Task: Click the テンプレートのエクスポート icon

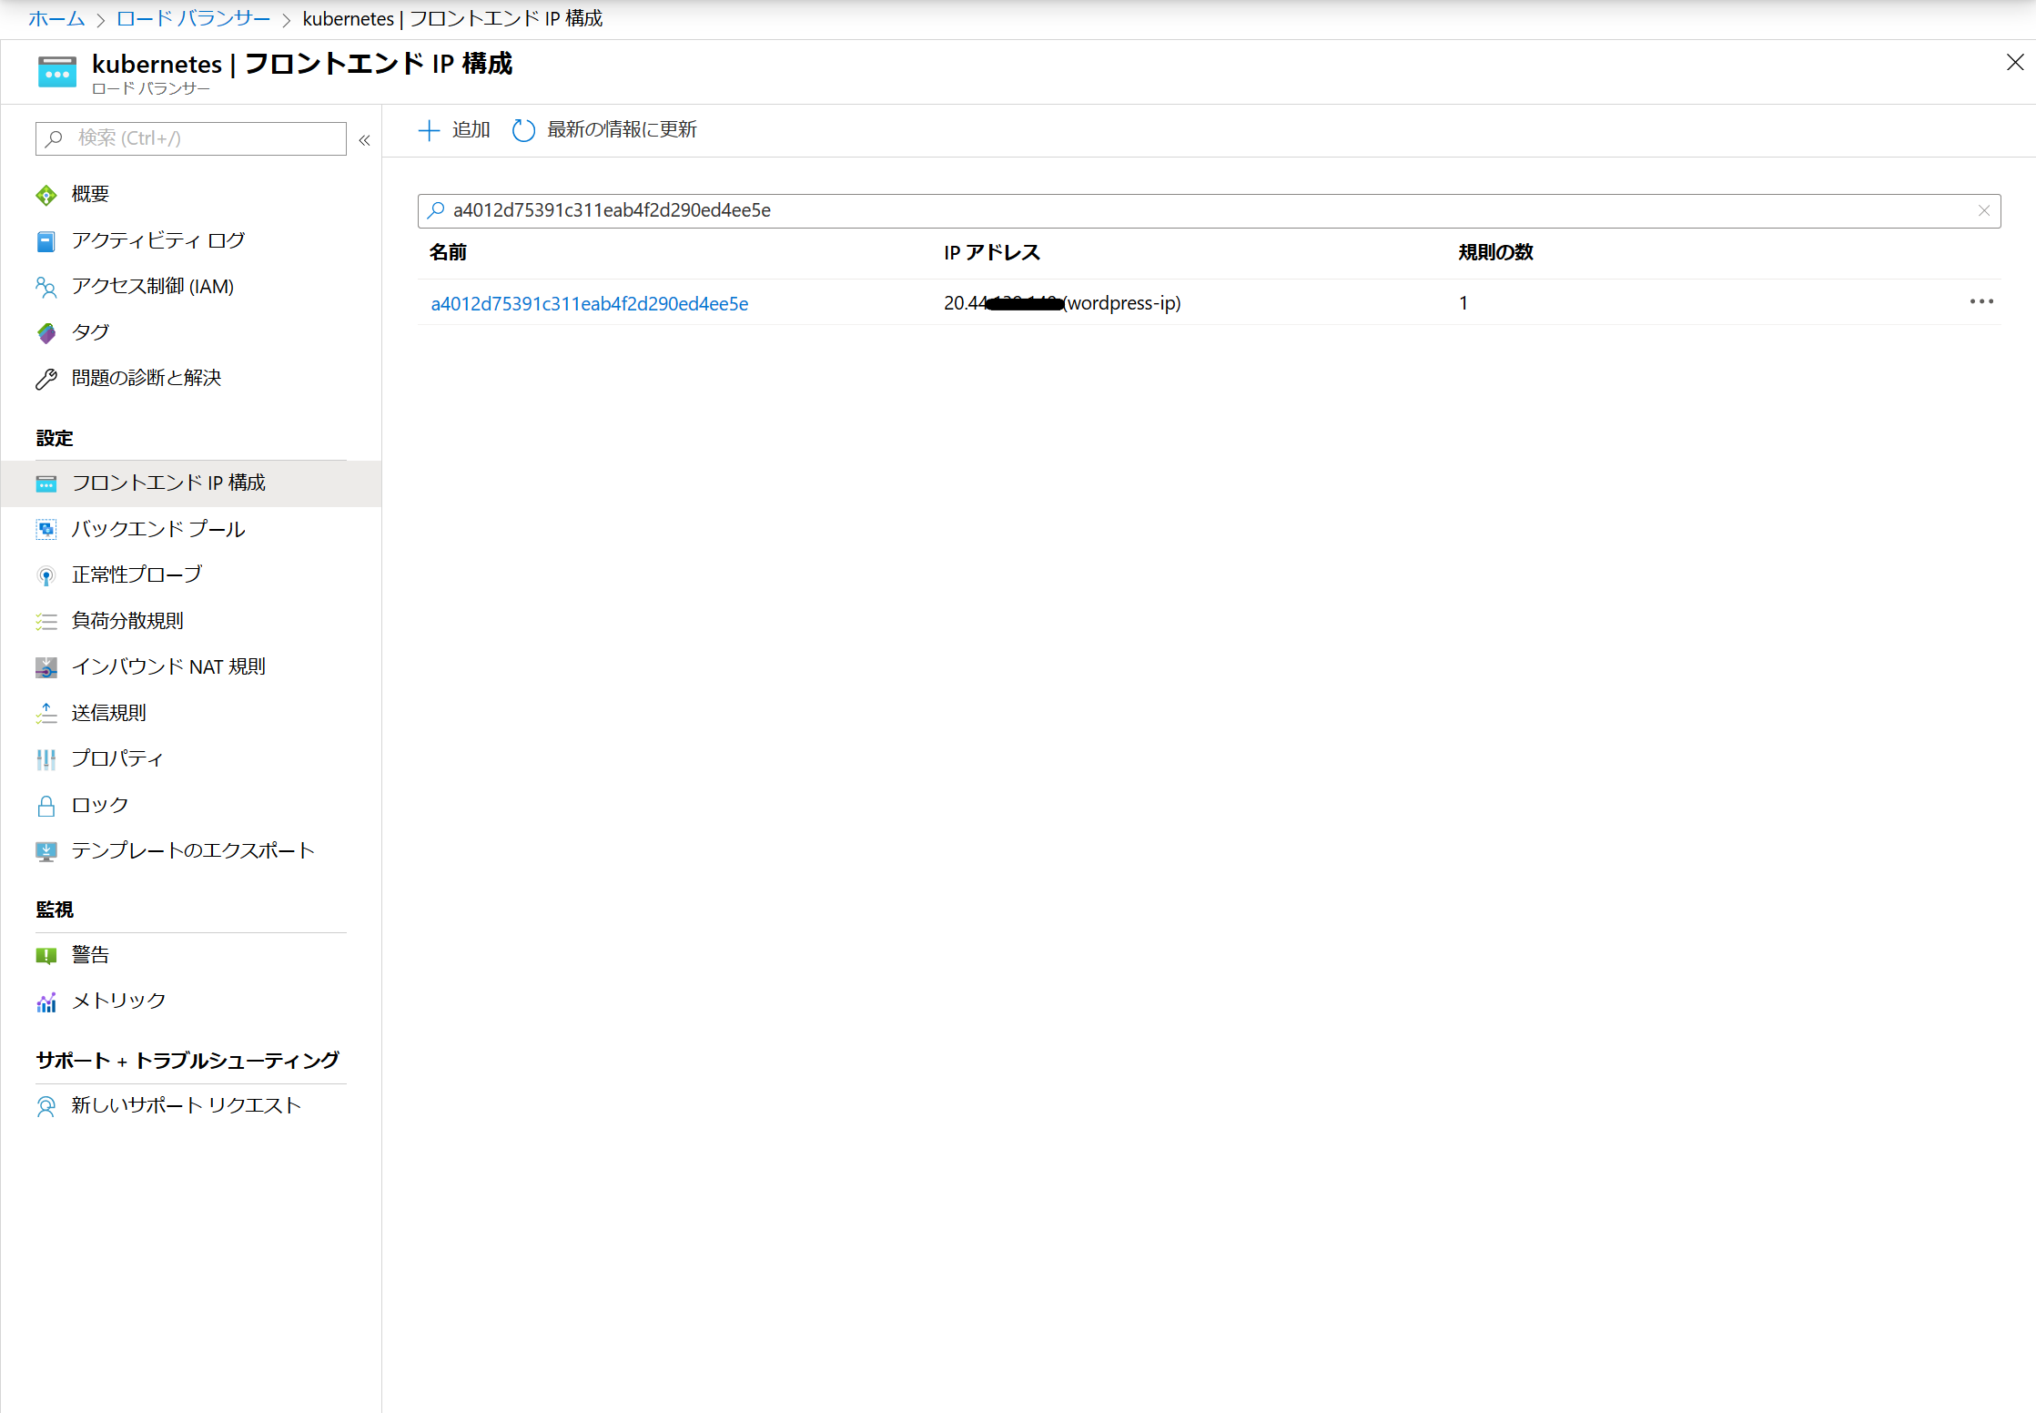Action: [46, 851]
